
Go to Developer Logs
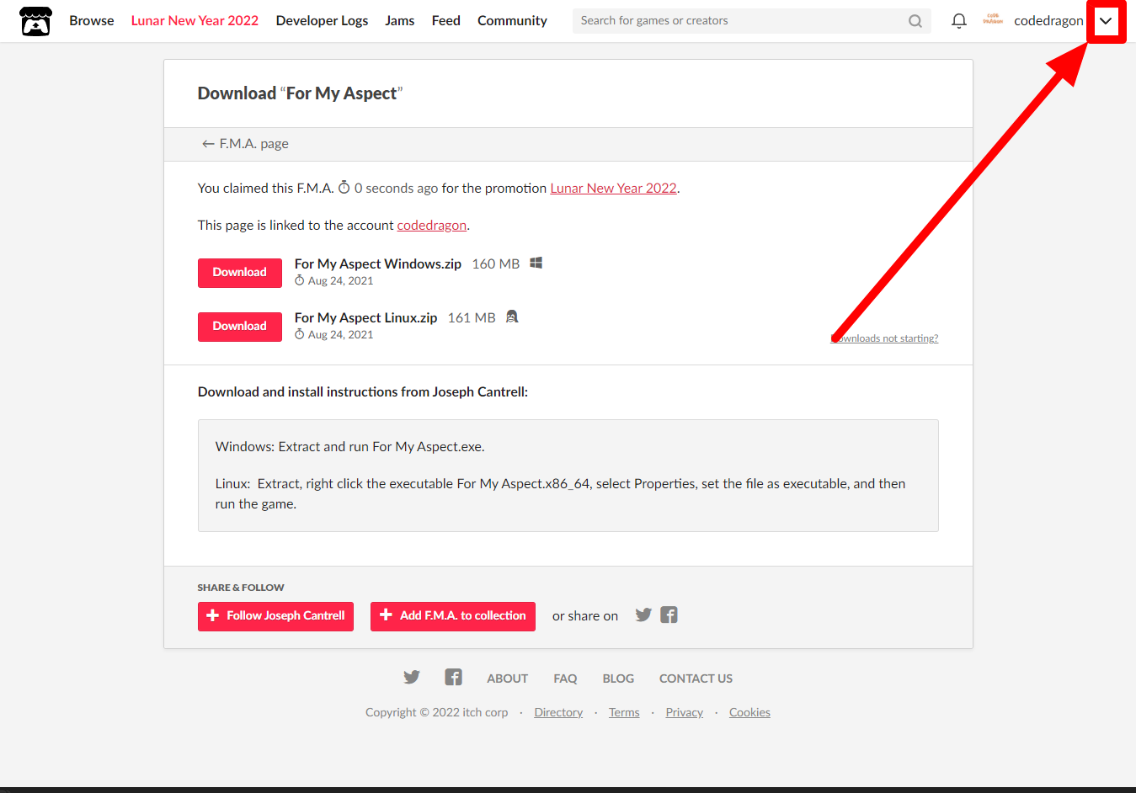(322, 21)
